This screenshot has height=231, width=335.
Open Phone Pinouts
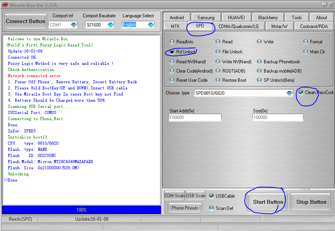click(185, 208)
